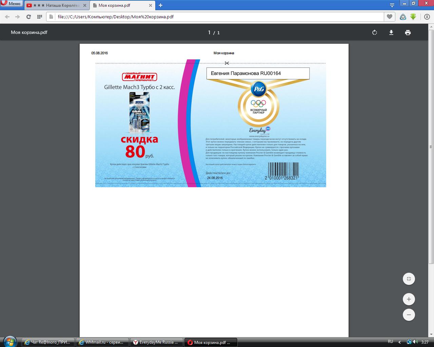
Task: Switch to the Наташа Королёва YouTube tab
Action: (x=56, y=5)
